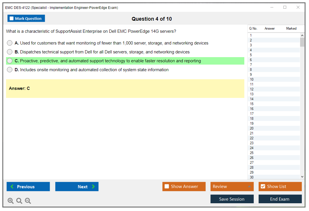Uncheck the Show List checkbox
This screenshot has width=309, height=211.
coord(263,187)
